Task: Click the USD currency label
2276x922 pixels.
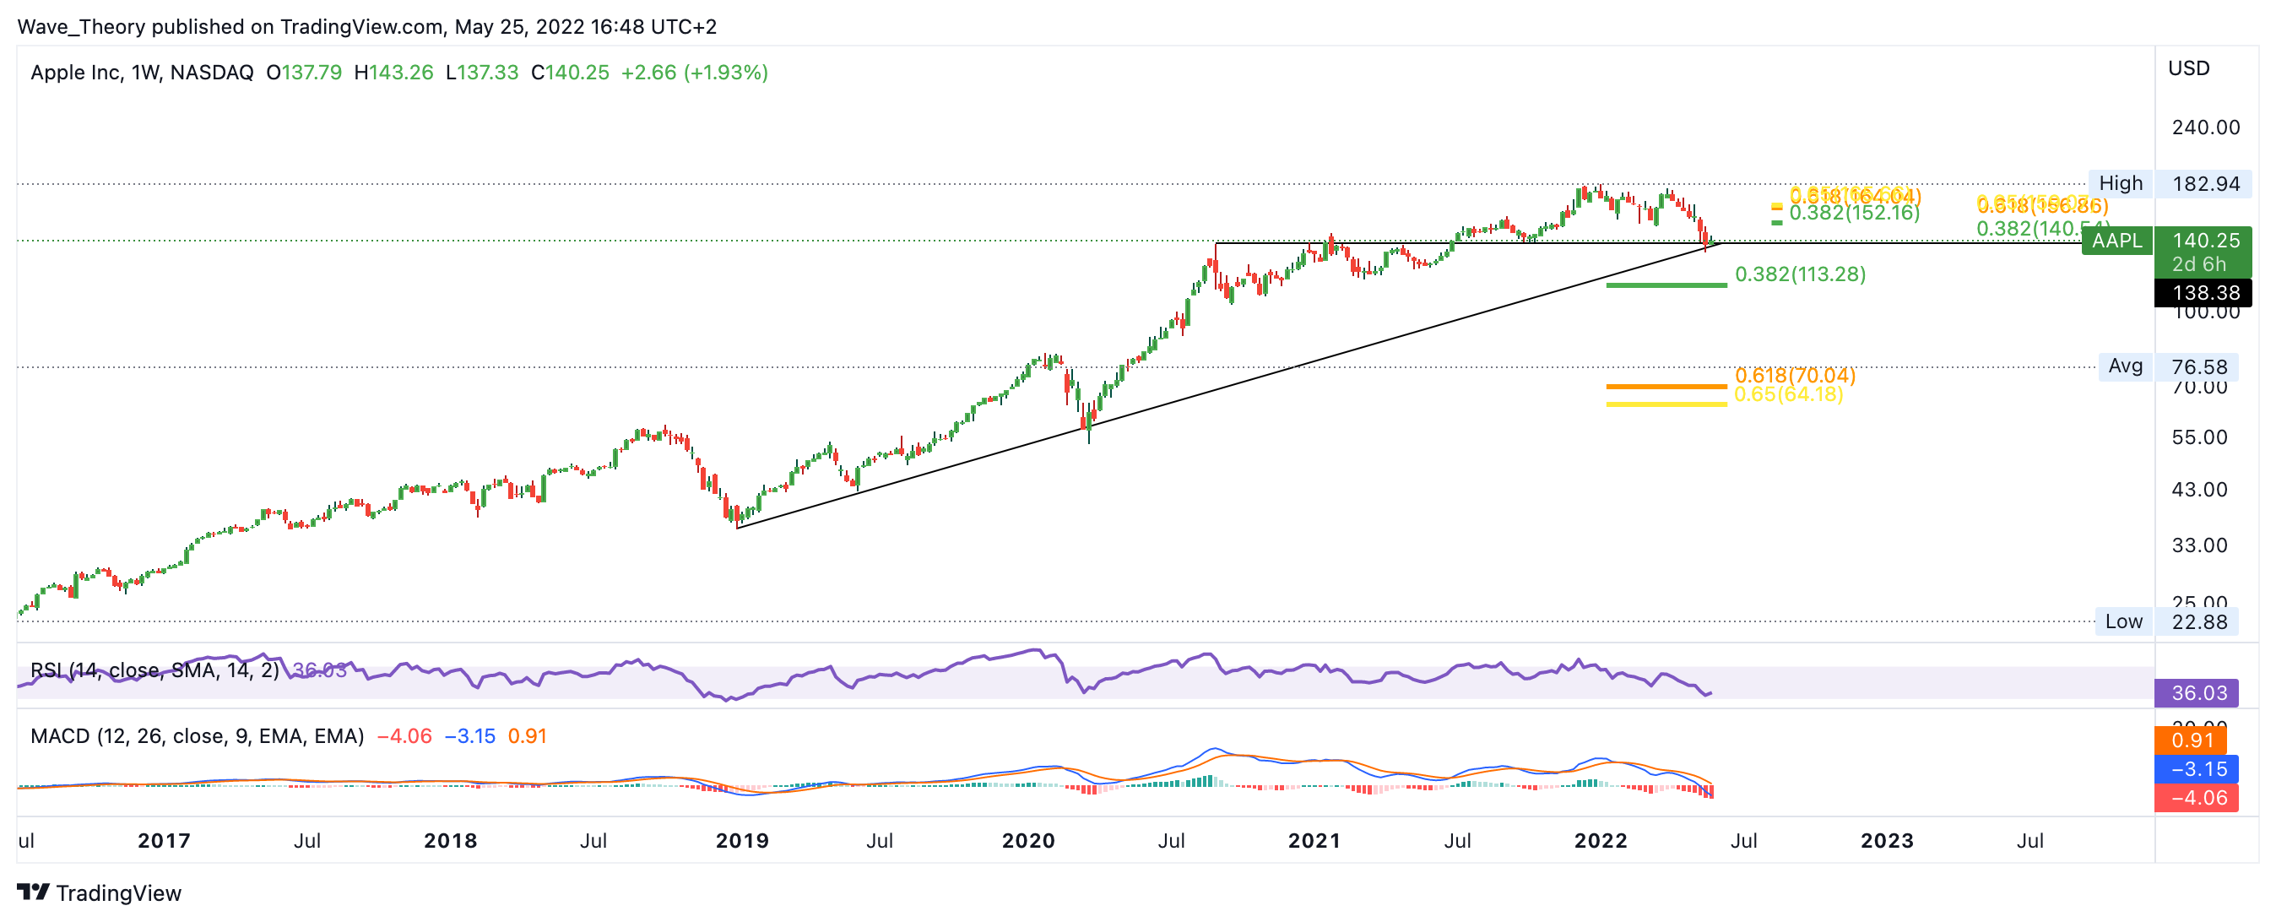Action: click(x=2188, y=68)
